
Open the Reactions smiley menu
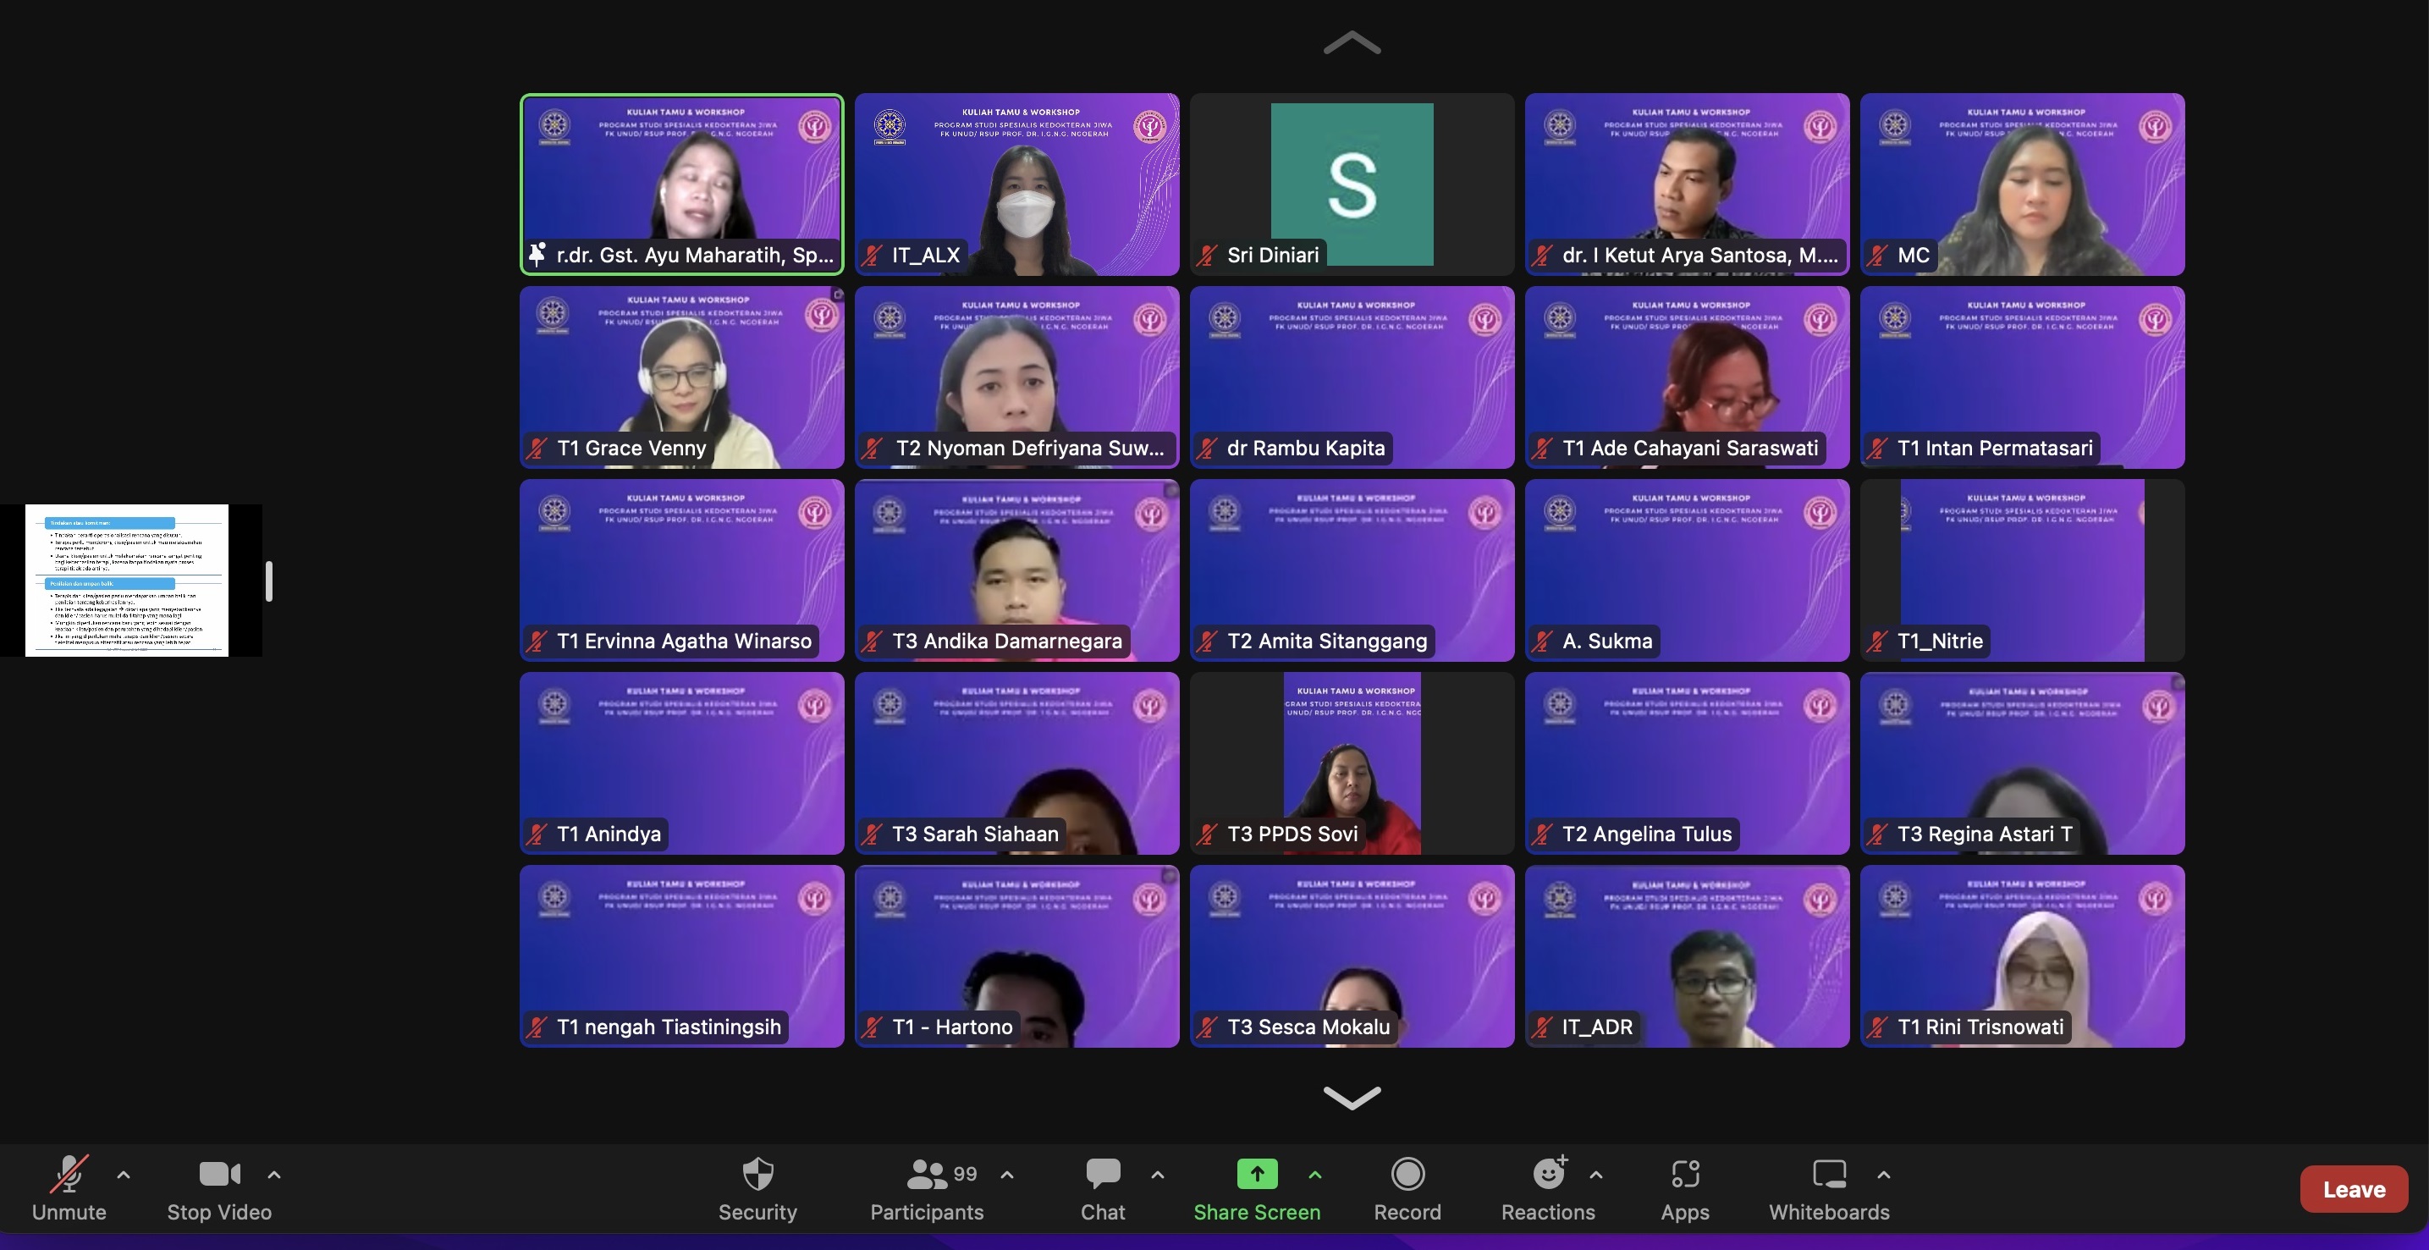(1547, 1175)
